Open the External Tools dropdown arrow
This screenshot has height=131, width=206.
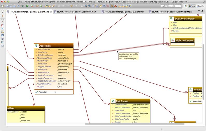[34, 6]
